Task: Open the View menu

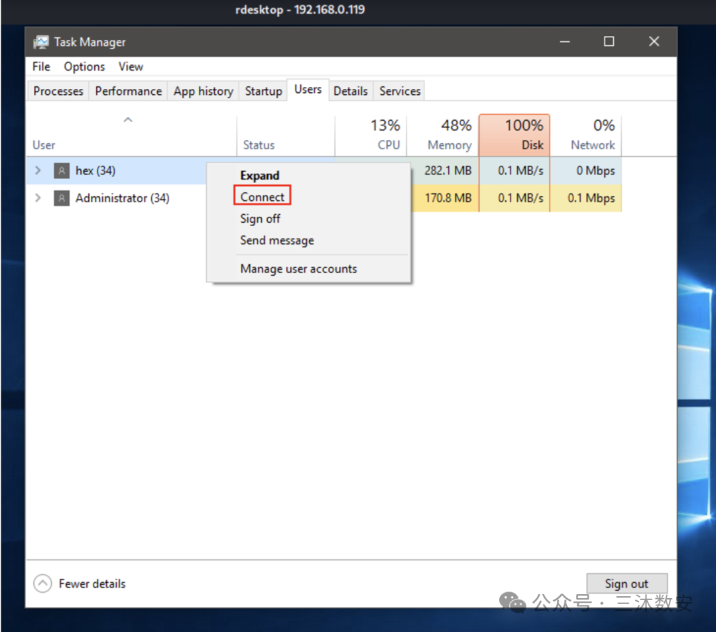Action: (x=131, y=67)
